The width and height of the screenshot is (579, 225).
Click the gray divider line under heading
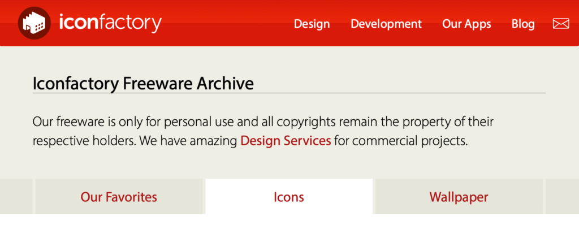(x=289, y=93)
